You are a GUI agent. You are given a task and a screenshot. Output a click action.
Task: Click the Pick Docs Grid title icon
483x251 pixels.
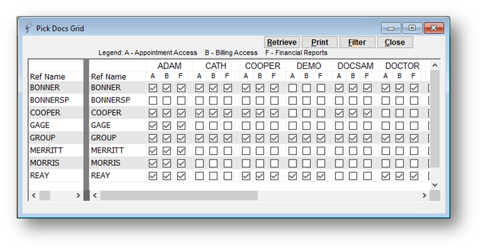(x=28, y=28)
